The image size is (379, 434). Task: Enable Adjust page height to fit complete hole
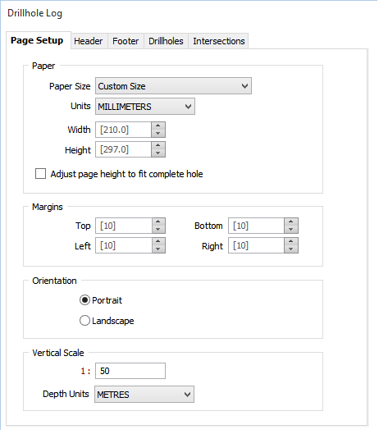coord(41,175)
